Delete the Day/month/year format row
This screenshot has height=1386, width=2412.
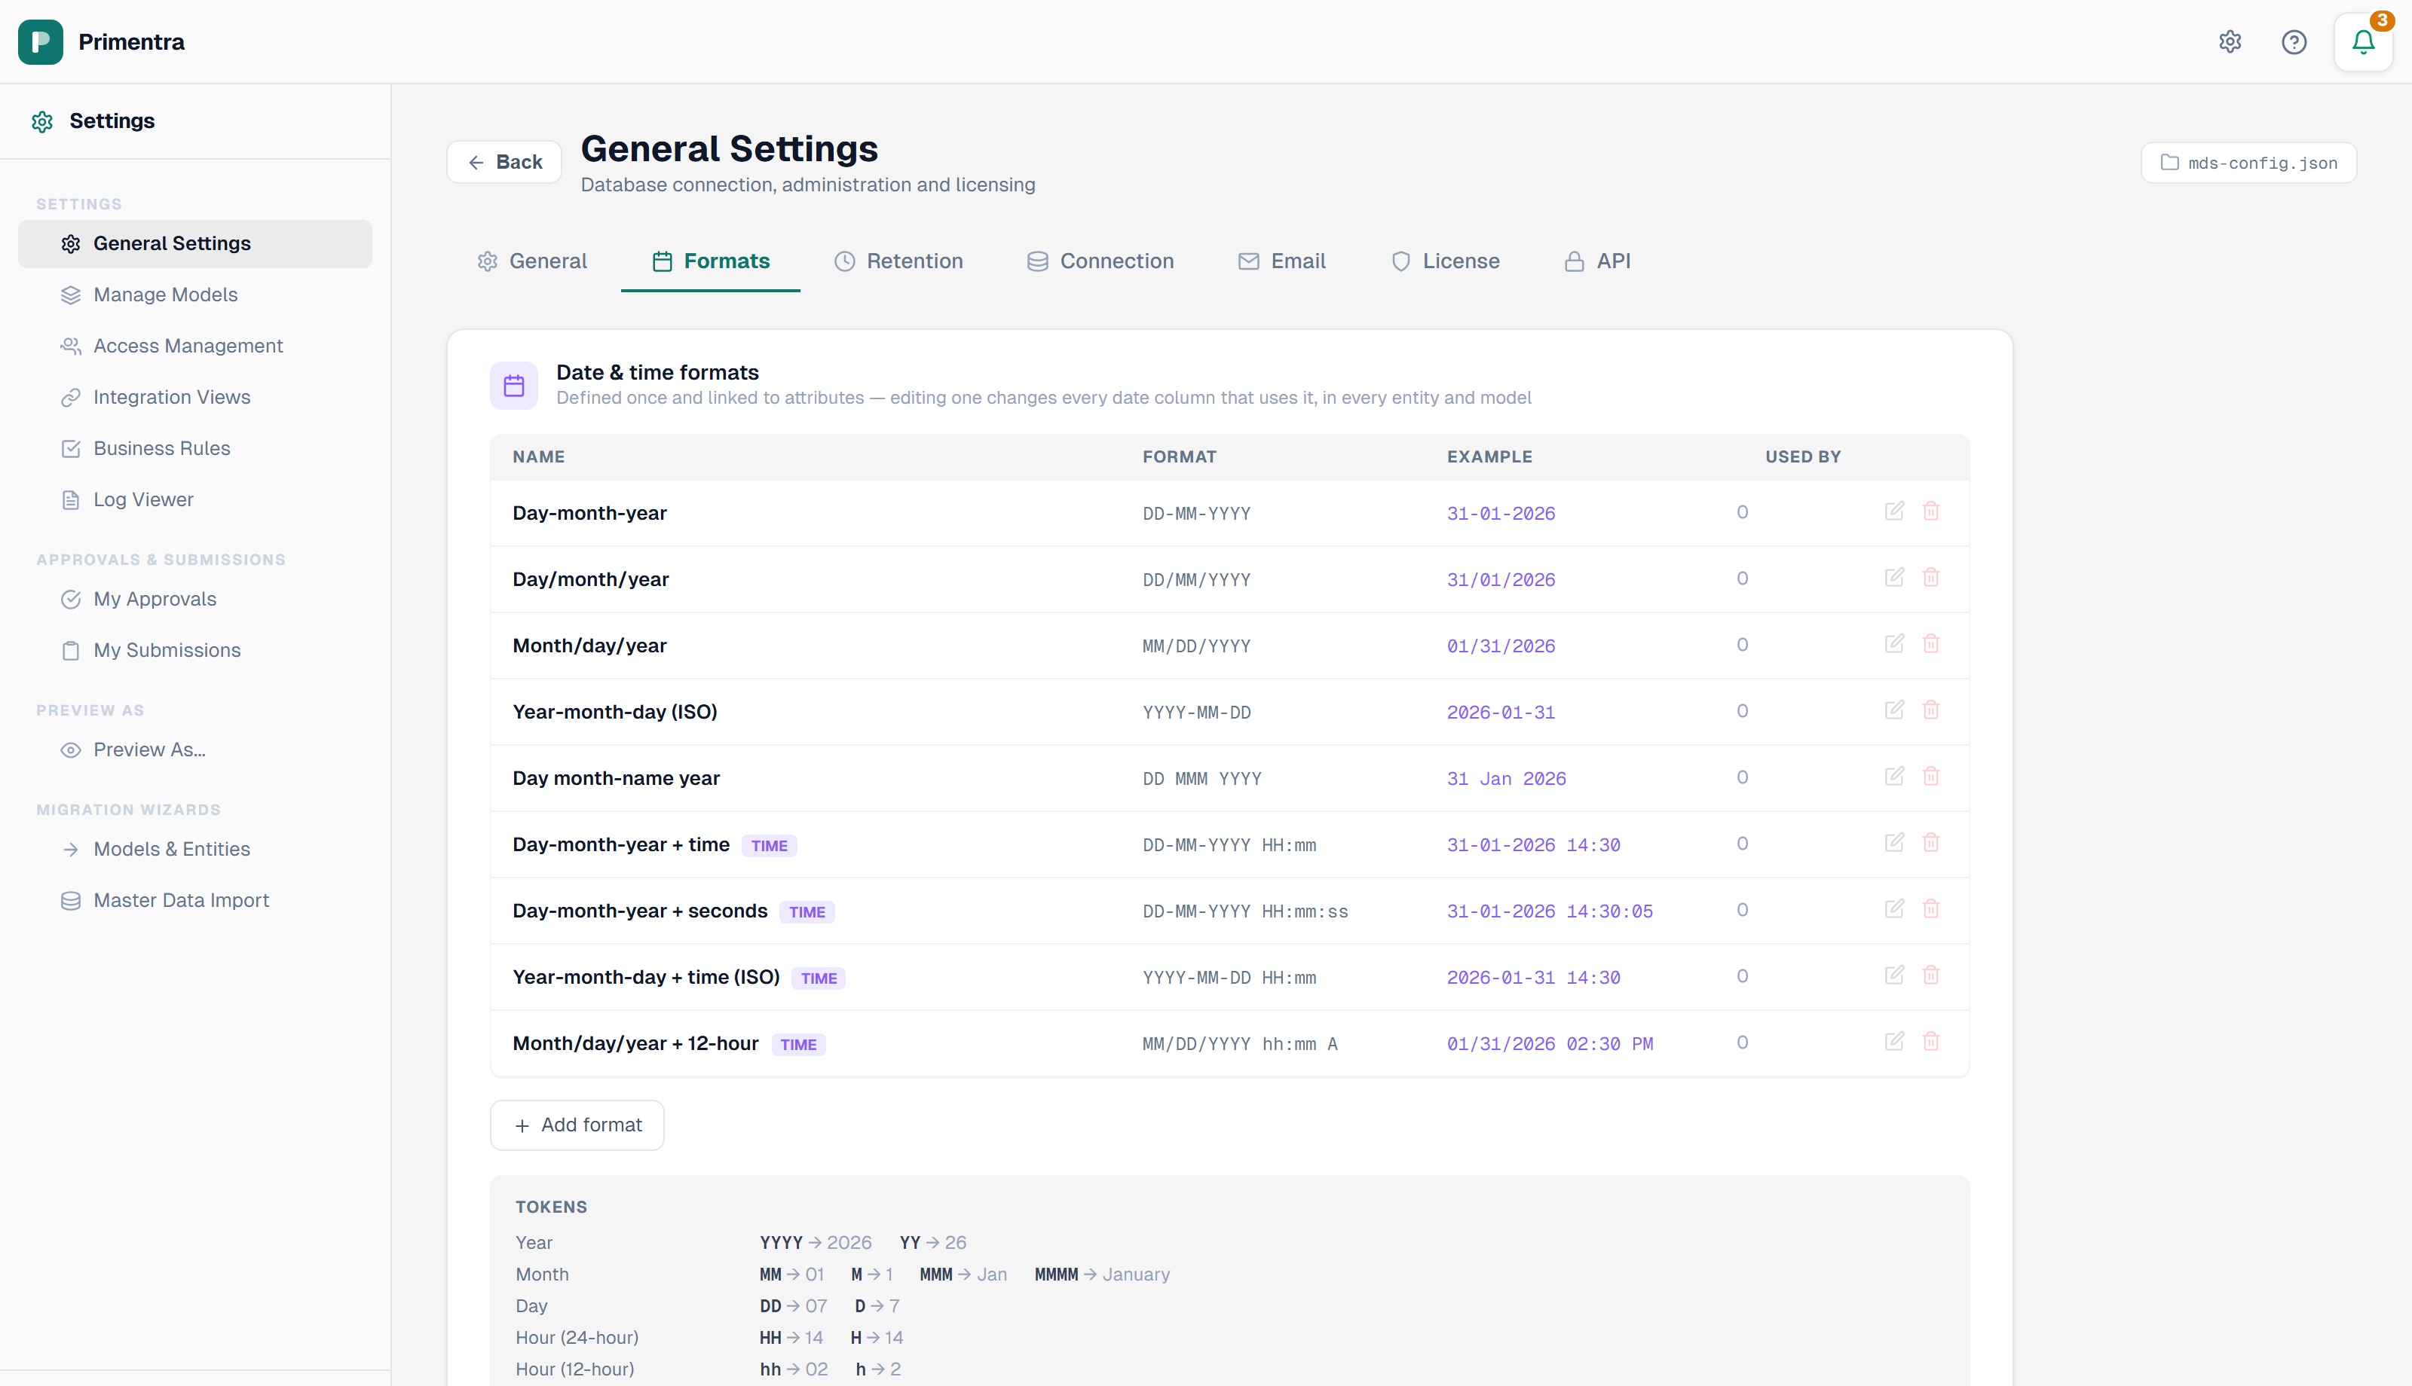(1930, 578)
